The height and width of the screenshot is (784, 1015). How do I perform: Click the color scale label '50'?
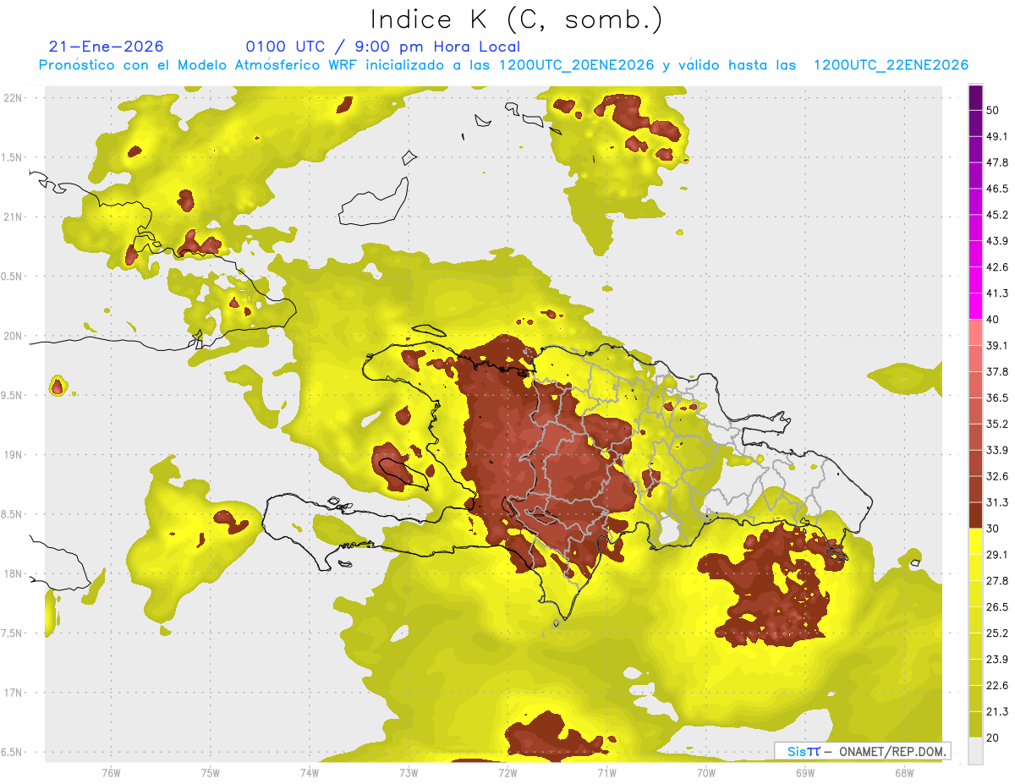click(x=993, y=110)
